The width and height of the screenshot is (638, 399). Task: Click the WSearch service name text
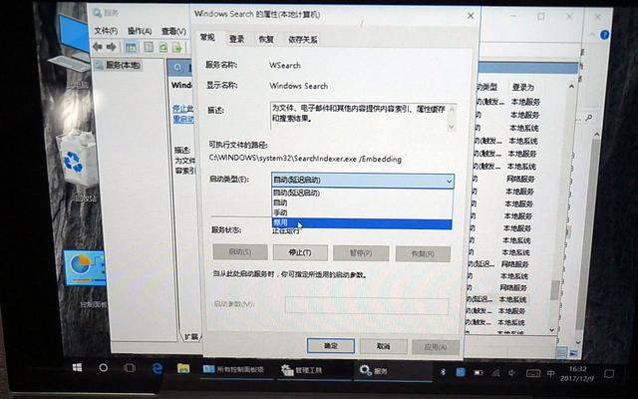click(285, 65)
